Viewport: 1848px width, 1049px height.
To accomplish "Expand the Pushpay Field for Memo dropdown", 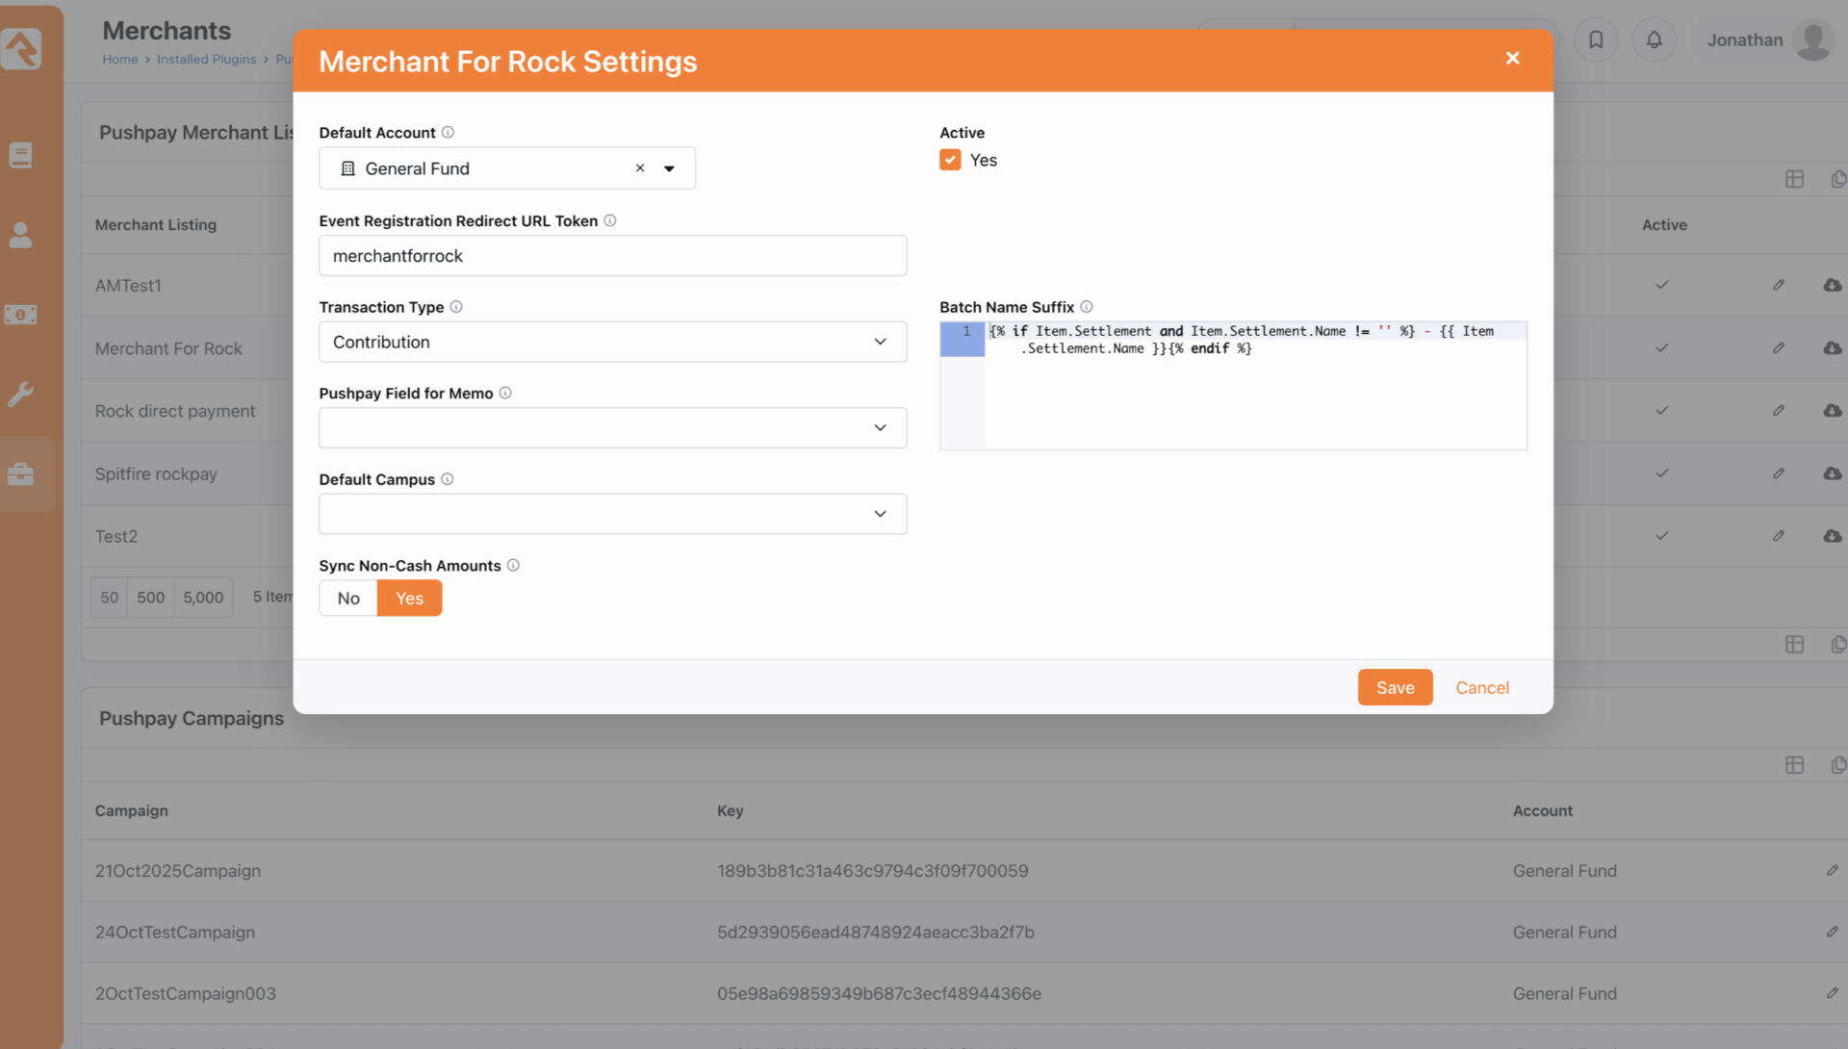I will [x=612, y=427].
